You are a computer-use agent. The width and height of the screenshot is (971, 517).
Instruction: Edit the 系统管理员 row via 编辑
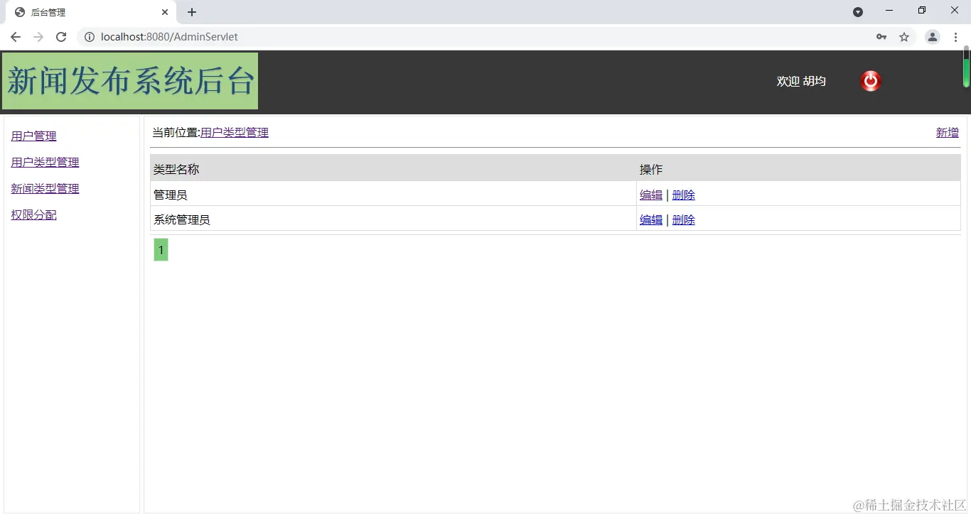click(x=651, y=219)
